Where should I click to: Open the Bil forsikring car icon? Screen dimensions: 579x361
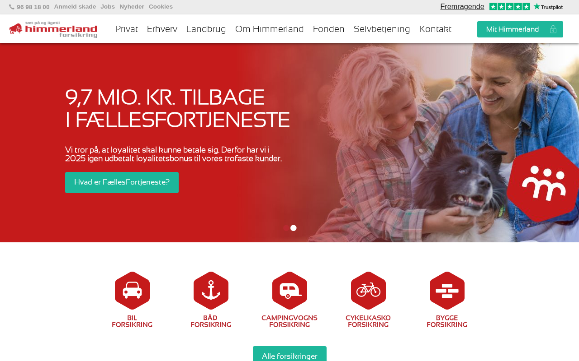(x=132, y=291)
